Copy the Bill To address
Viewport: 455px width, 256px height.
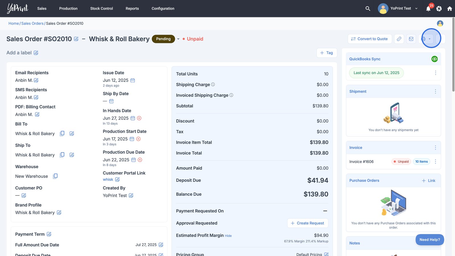click(62, 133)
